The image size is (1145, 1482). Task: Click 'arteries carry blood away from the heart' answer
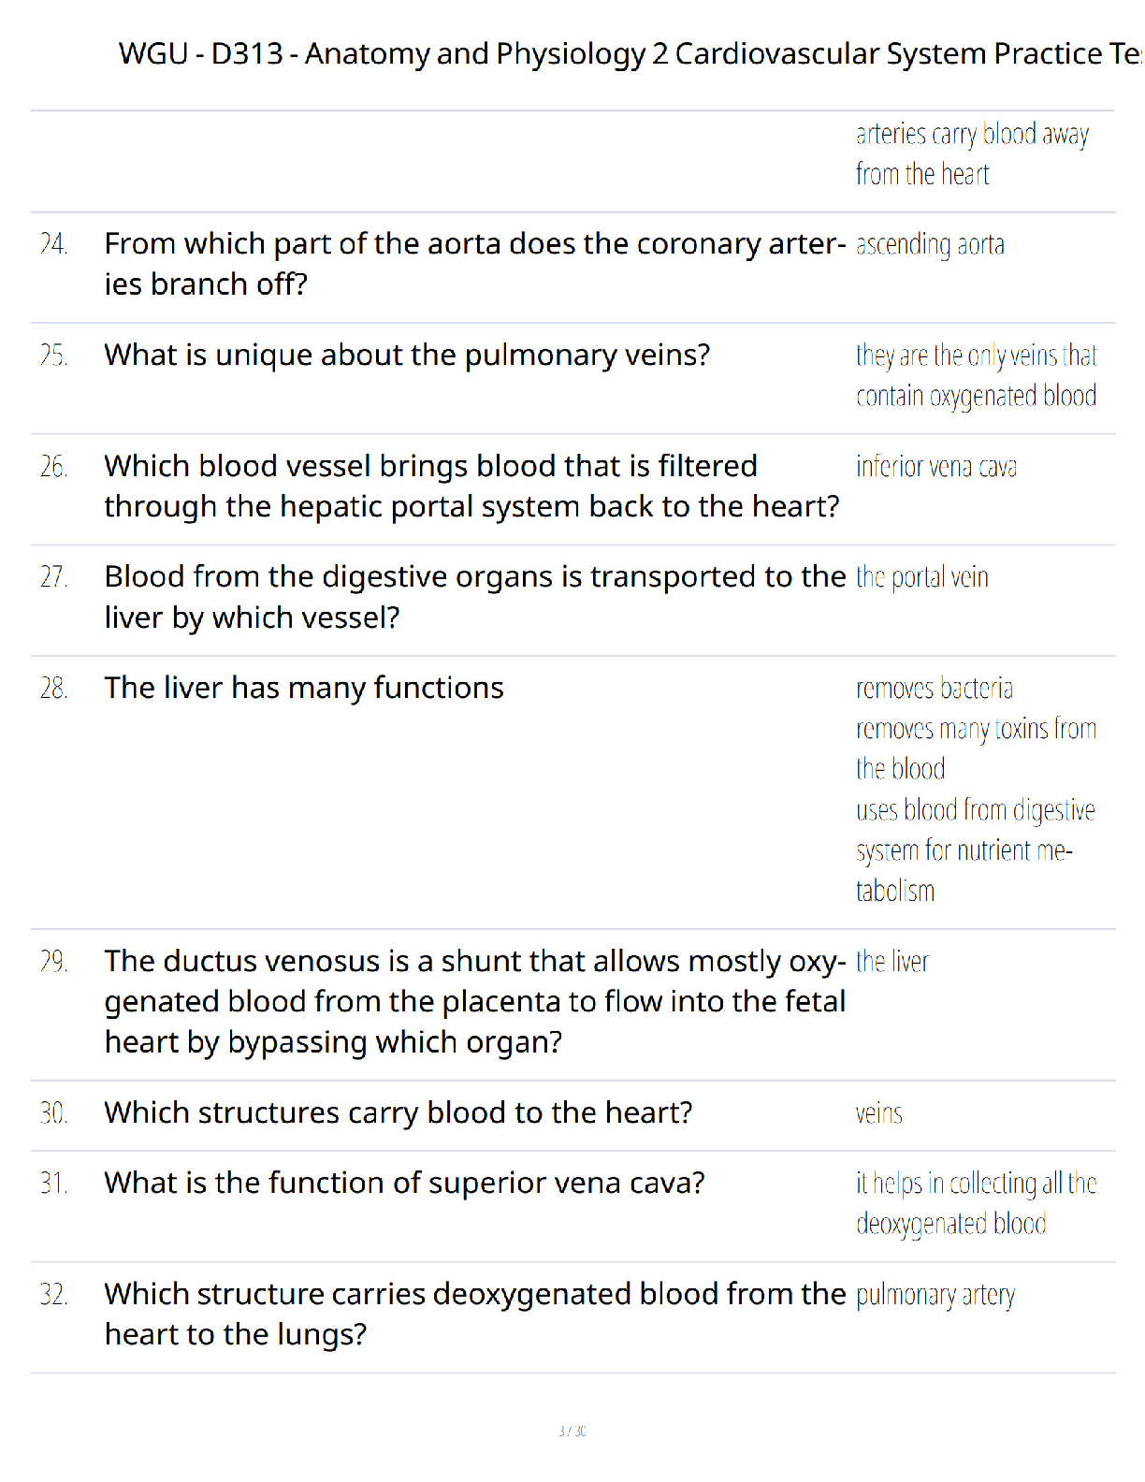(972, 154)
